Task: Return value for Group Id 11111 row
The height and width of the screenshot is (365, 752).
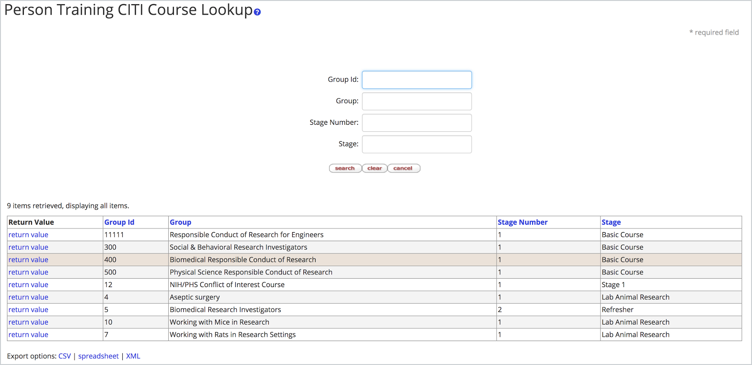Action: click(x=28, y=235)
